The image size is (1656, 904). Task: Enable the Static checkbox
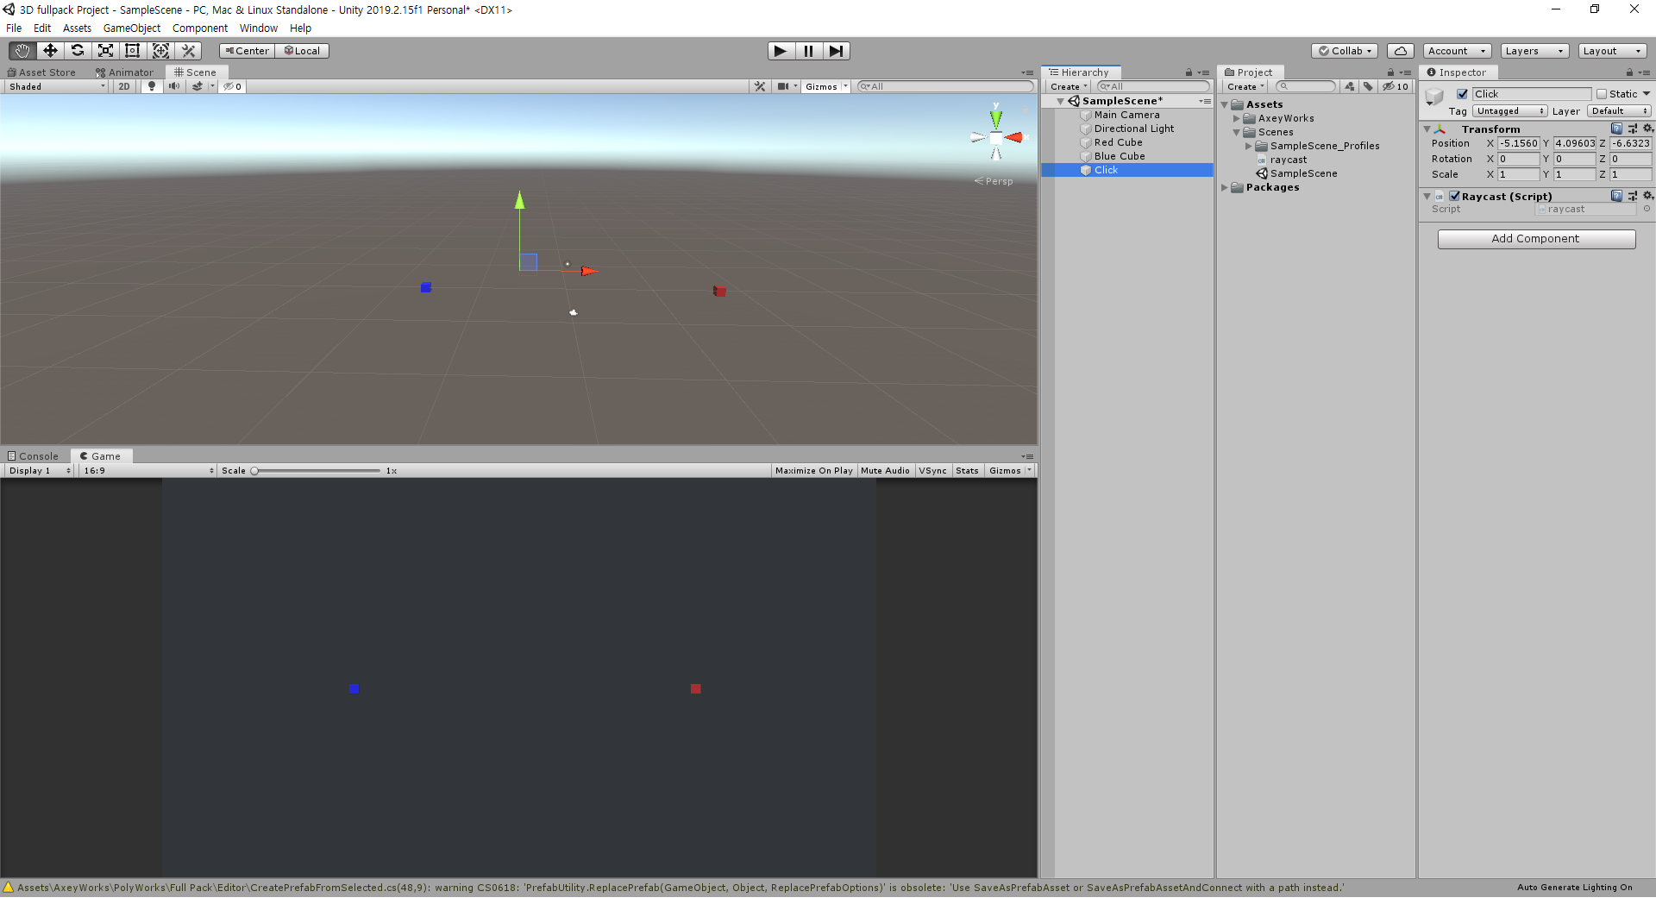1602,94
